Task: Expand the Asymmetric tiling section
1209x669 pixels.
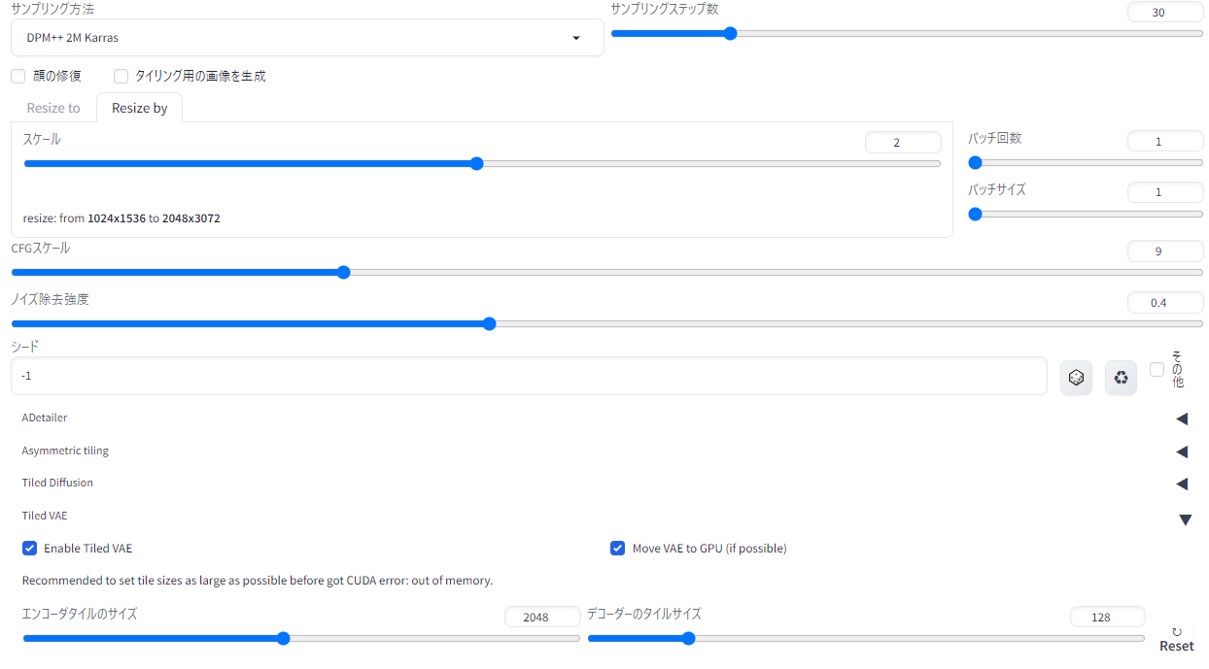Action: coord(1182,452)
